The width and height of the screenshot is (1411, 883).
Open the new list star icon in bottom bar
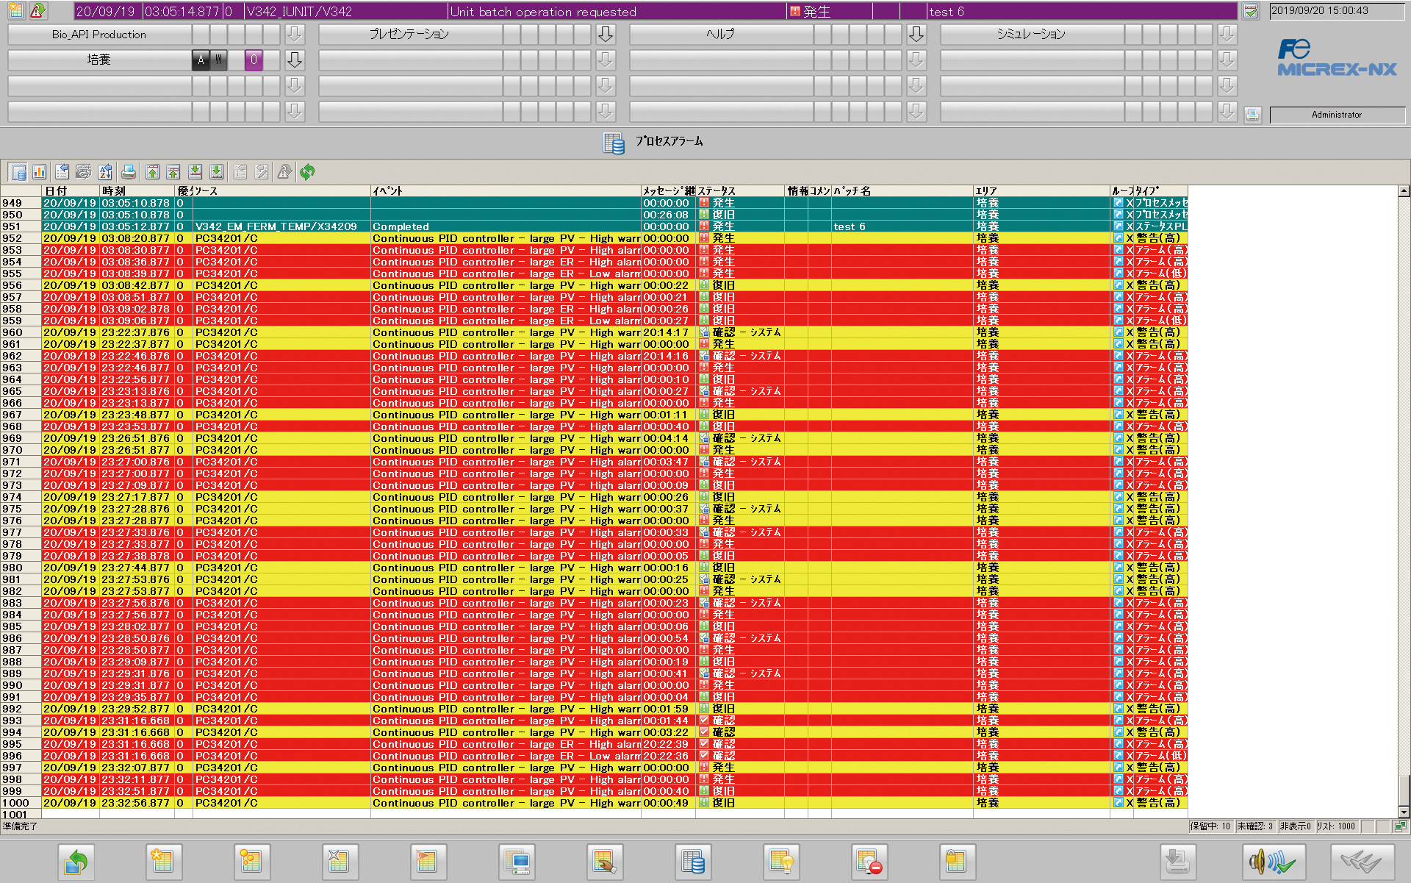[164, 862]
